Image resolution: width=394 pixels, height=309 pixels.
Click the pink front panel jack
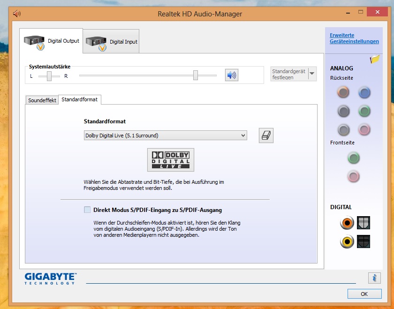click(354, 176)
